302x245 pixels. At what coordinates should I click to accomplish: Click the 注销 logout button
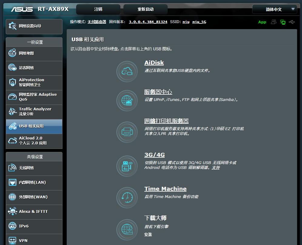98,9
